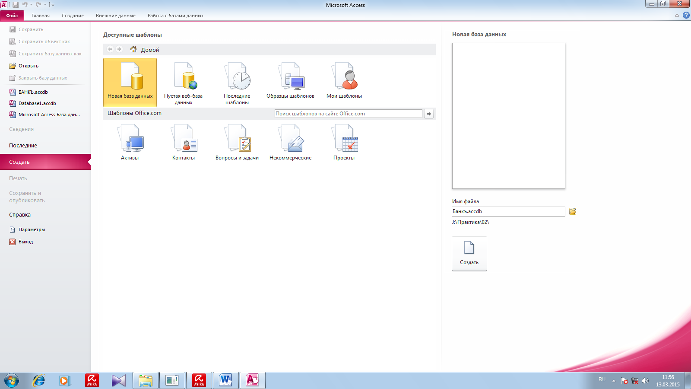Minimize the ribbon with the caret icon

point(677,16)
